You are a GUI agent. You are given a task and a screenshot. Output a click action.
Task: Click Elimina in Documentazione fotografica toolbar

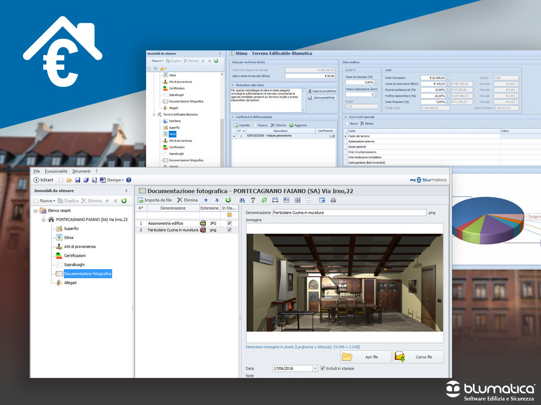[187, 200]
